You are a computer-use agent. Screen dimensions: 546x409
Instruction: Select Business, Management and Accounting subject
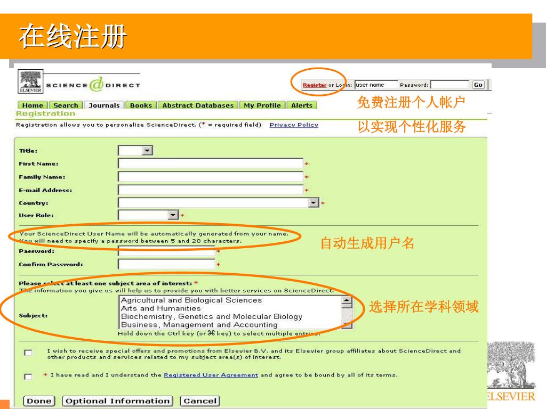point(199,325)
